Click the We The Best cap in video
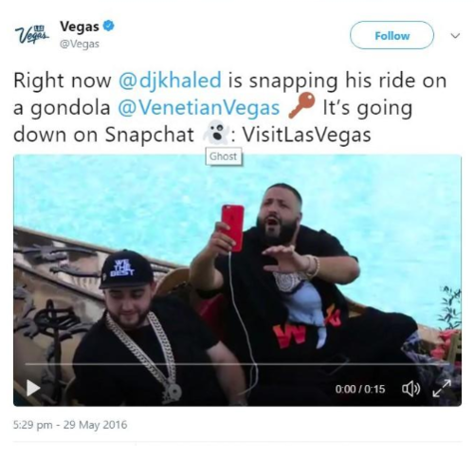The height and width of the screenshot is (457, 474). tap(126, 268)
